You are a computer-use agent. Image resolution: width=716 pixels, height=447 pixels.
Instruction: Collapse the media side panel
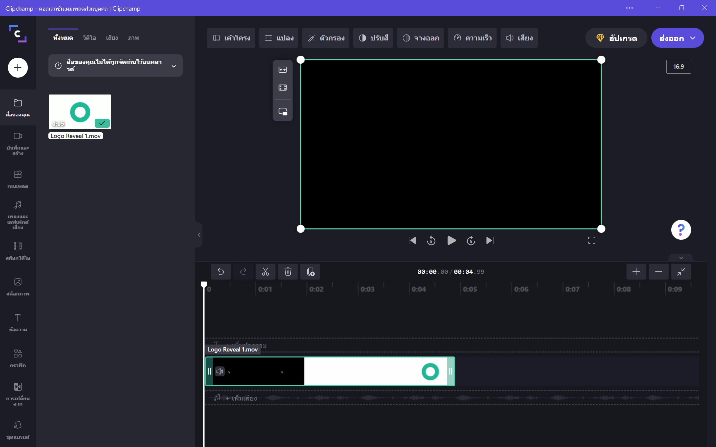(199, 235)
